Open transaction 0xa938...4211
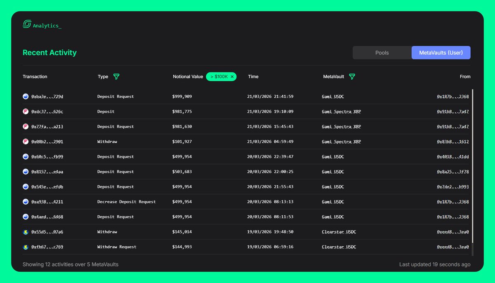Viewport: 495px width, 283px height. click(x=47, y=202)
